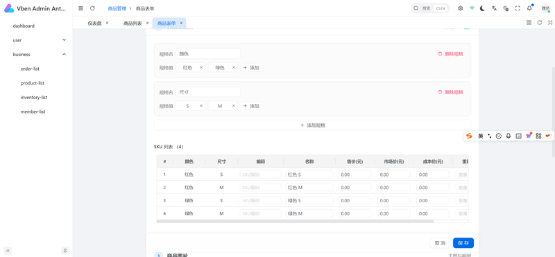Toggle the sidebar via hamburger icon

tap(80, 8)
